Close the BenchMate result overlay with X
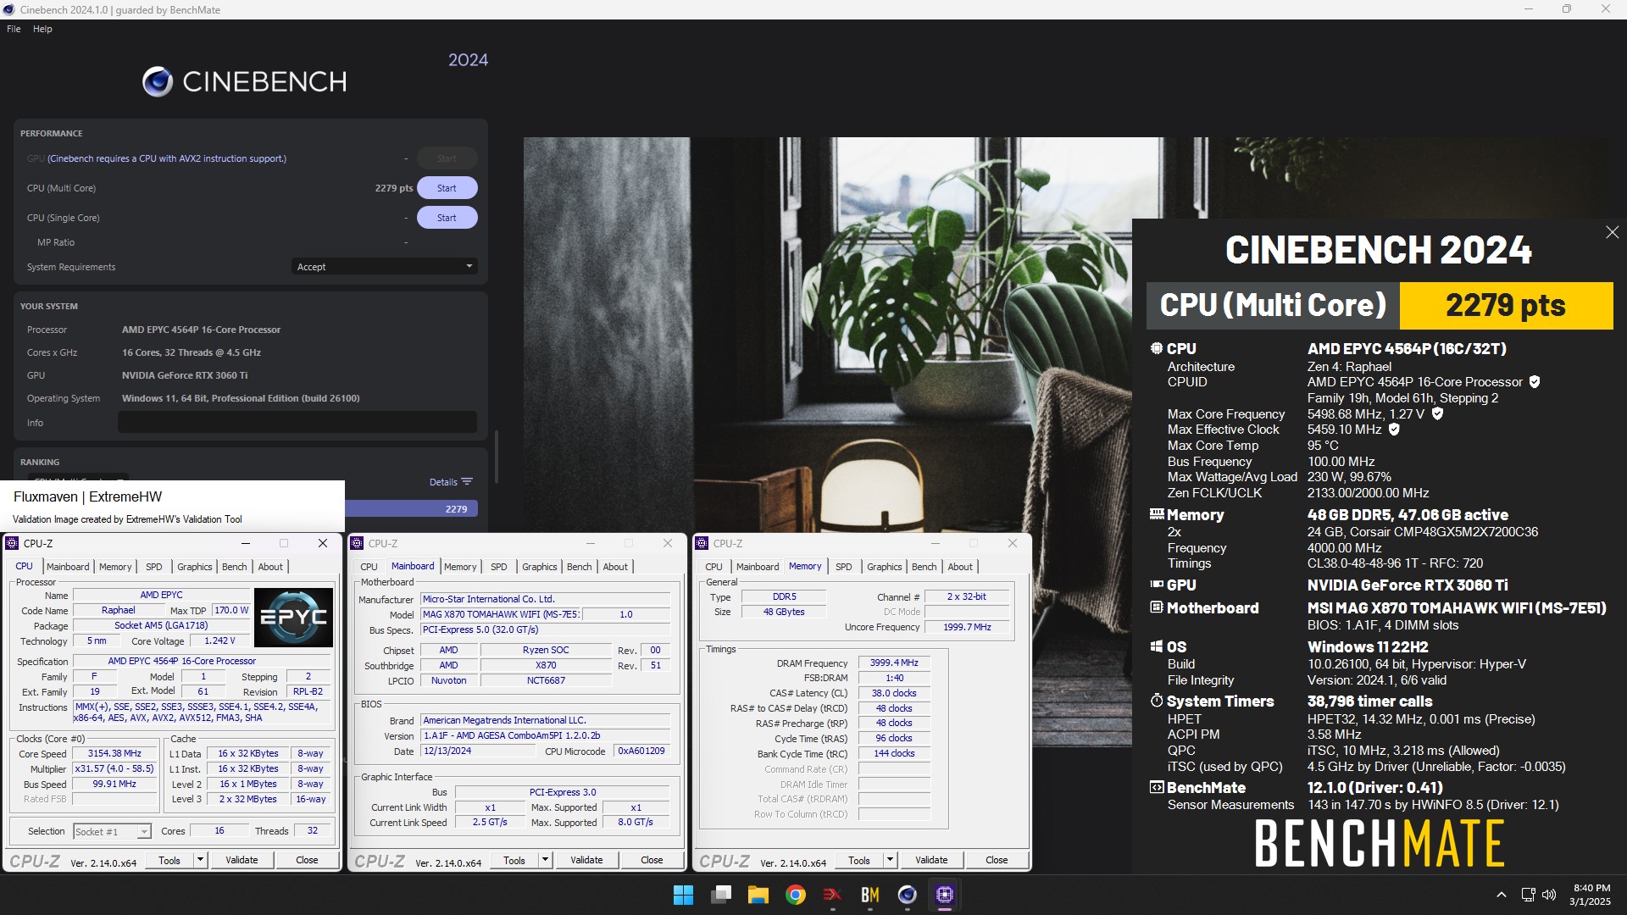Viewport: 1627px width, 915px height. 1612,232
